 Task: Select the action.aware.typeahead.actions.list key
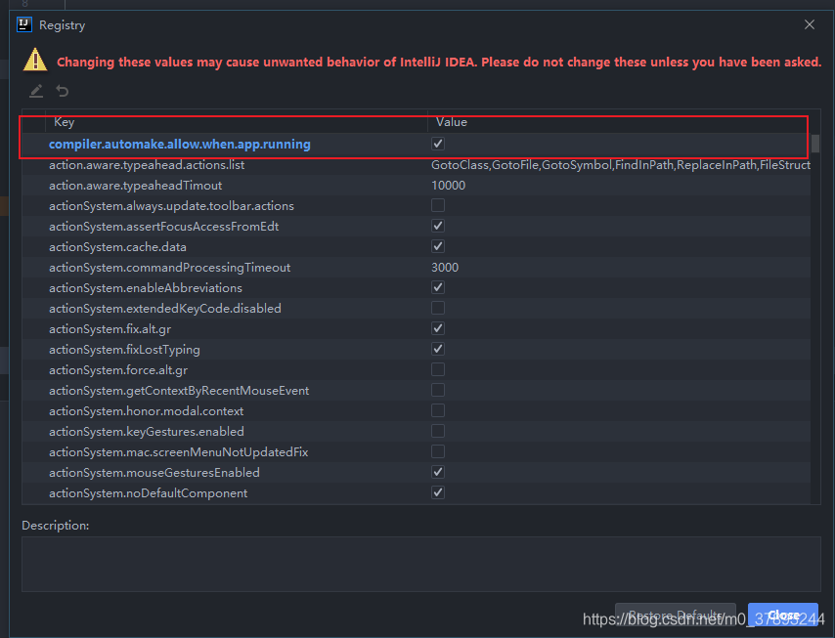tap(147, 165)
